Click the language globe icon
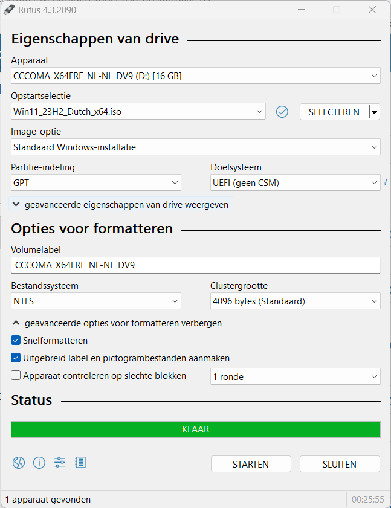This screenshot has width=391, height=508. pos(19,463)
